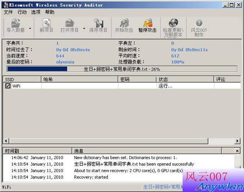Open the 帮助 menu
The image size is (244, 192).
(x=50, y=12)
